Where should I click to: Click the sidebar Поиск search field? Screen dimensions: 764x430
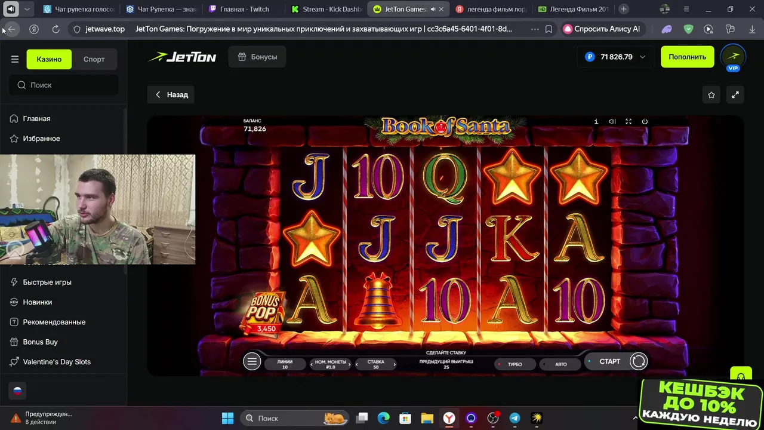point(63,85)
